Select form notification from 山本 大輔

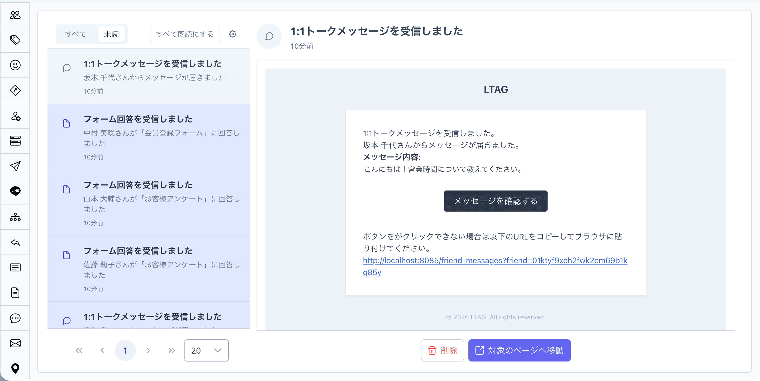149,203
